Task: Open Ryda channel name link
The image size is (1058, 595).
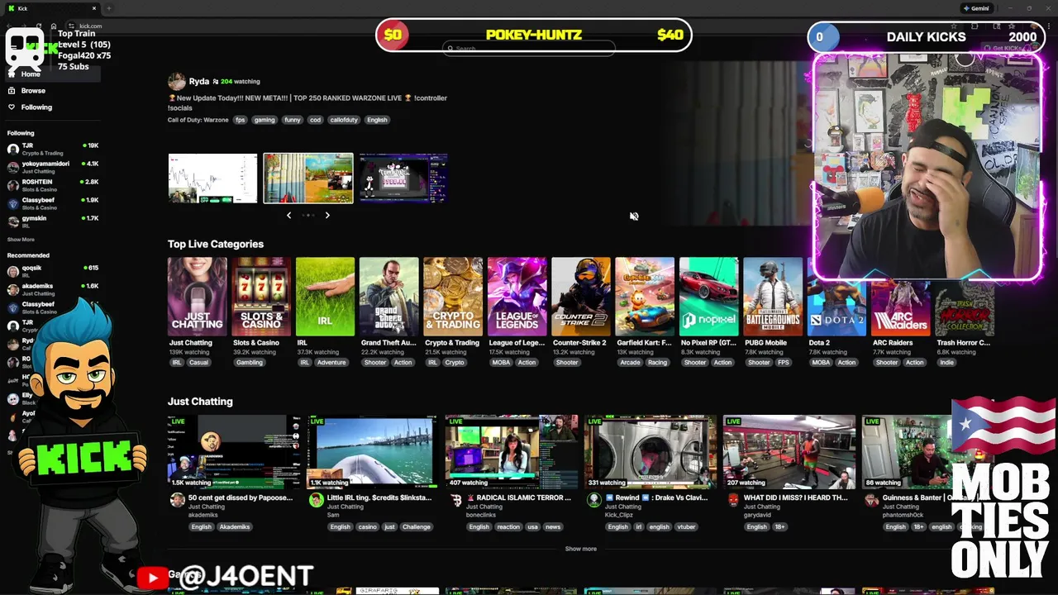Action: coord(199,82)
